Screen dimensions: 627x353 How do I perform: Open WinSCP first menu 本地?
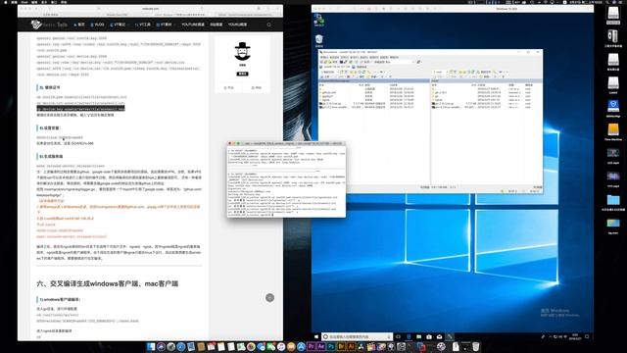324,57
